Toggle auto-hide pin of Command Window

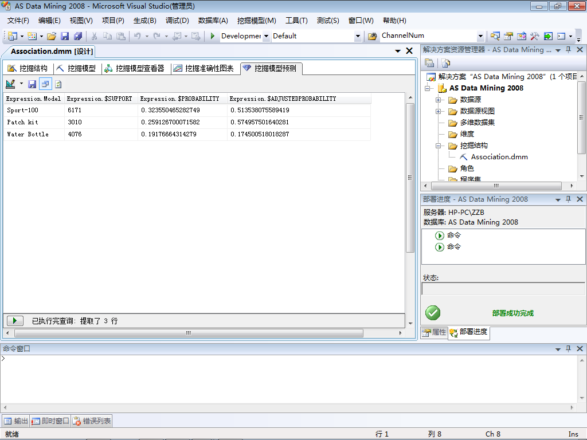(x=568, y=348)
